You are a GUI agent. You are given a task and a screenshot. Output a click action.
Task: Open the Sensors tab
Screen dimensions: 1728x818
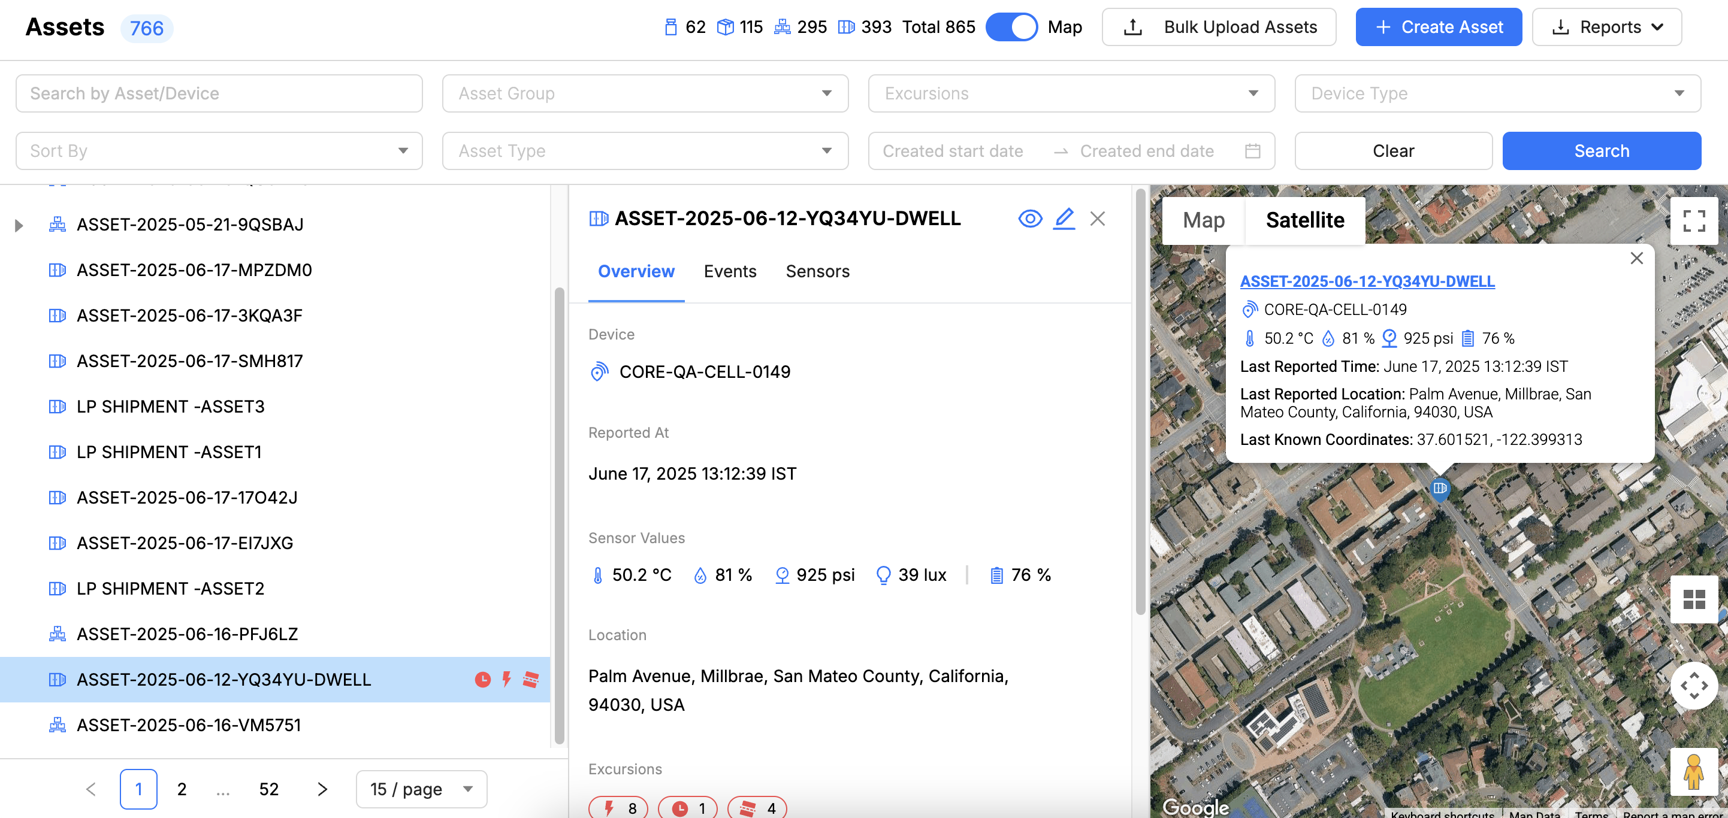click(x=817, y=271)
